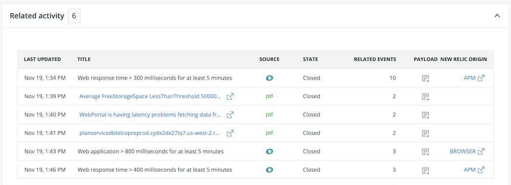Image resolution: width=511 pixels, height=185 pixels.
Task: Select title Web response time > 300 milliseconds
Action: click(x=154, y=78)
